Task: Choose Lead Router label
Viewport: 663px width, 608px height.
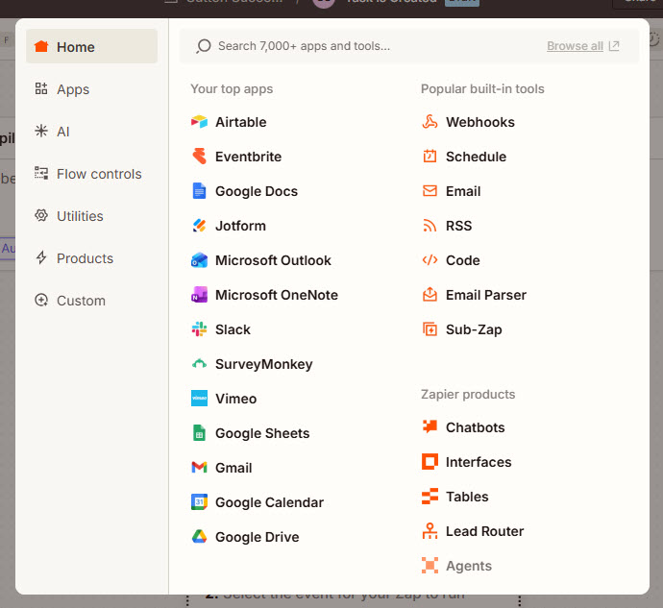Action: 484,531
